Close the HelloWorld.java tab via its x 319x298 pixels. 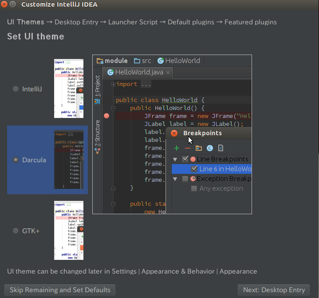[x=168, y=72]
